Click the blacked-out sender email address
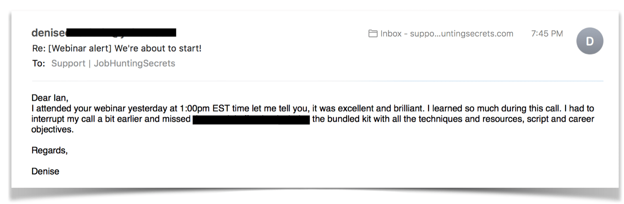The height and width of the screenshot is (204, 624). (121, 33)
